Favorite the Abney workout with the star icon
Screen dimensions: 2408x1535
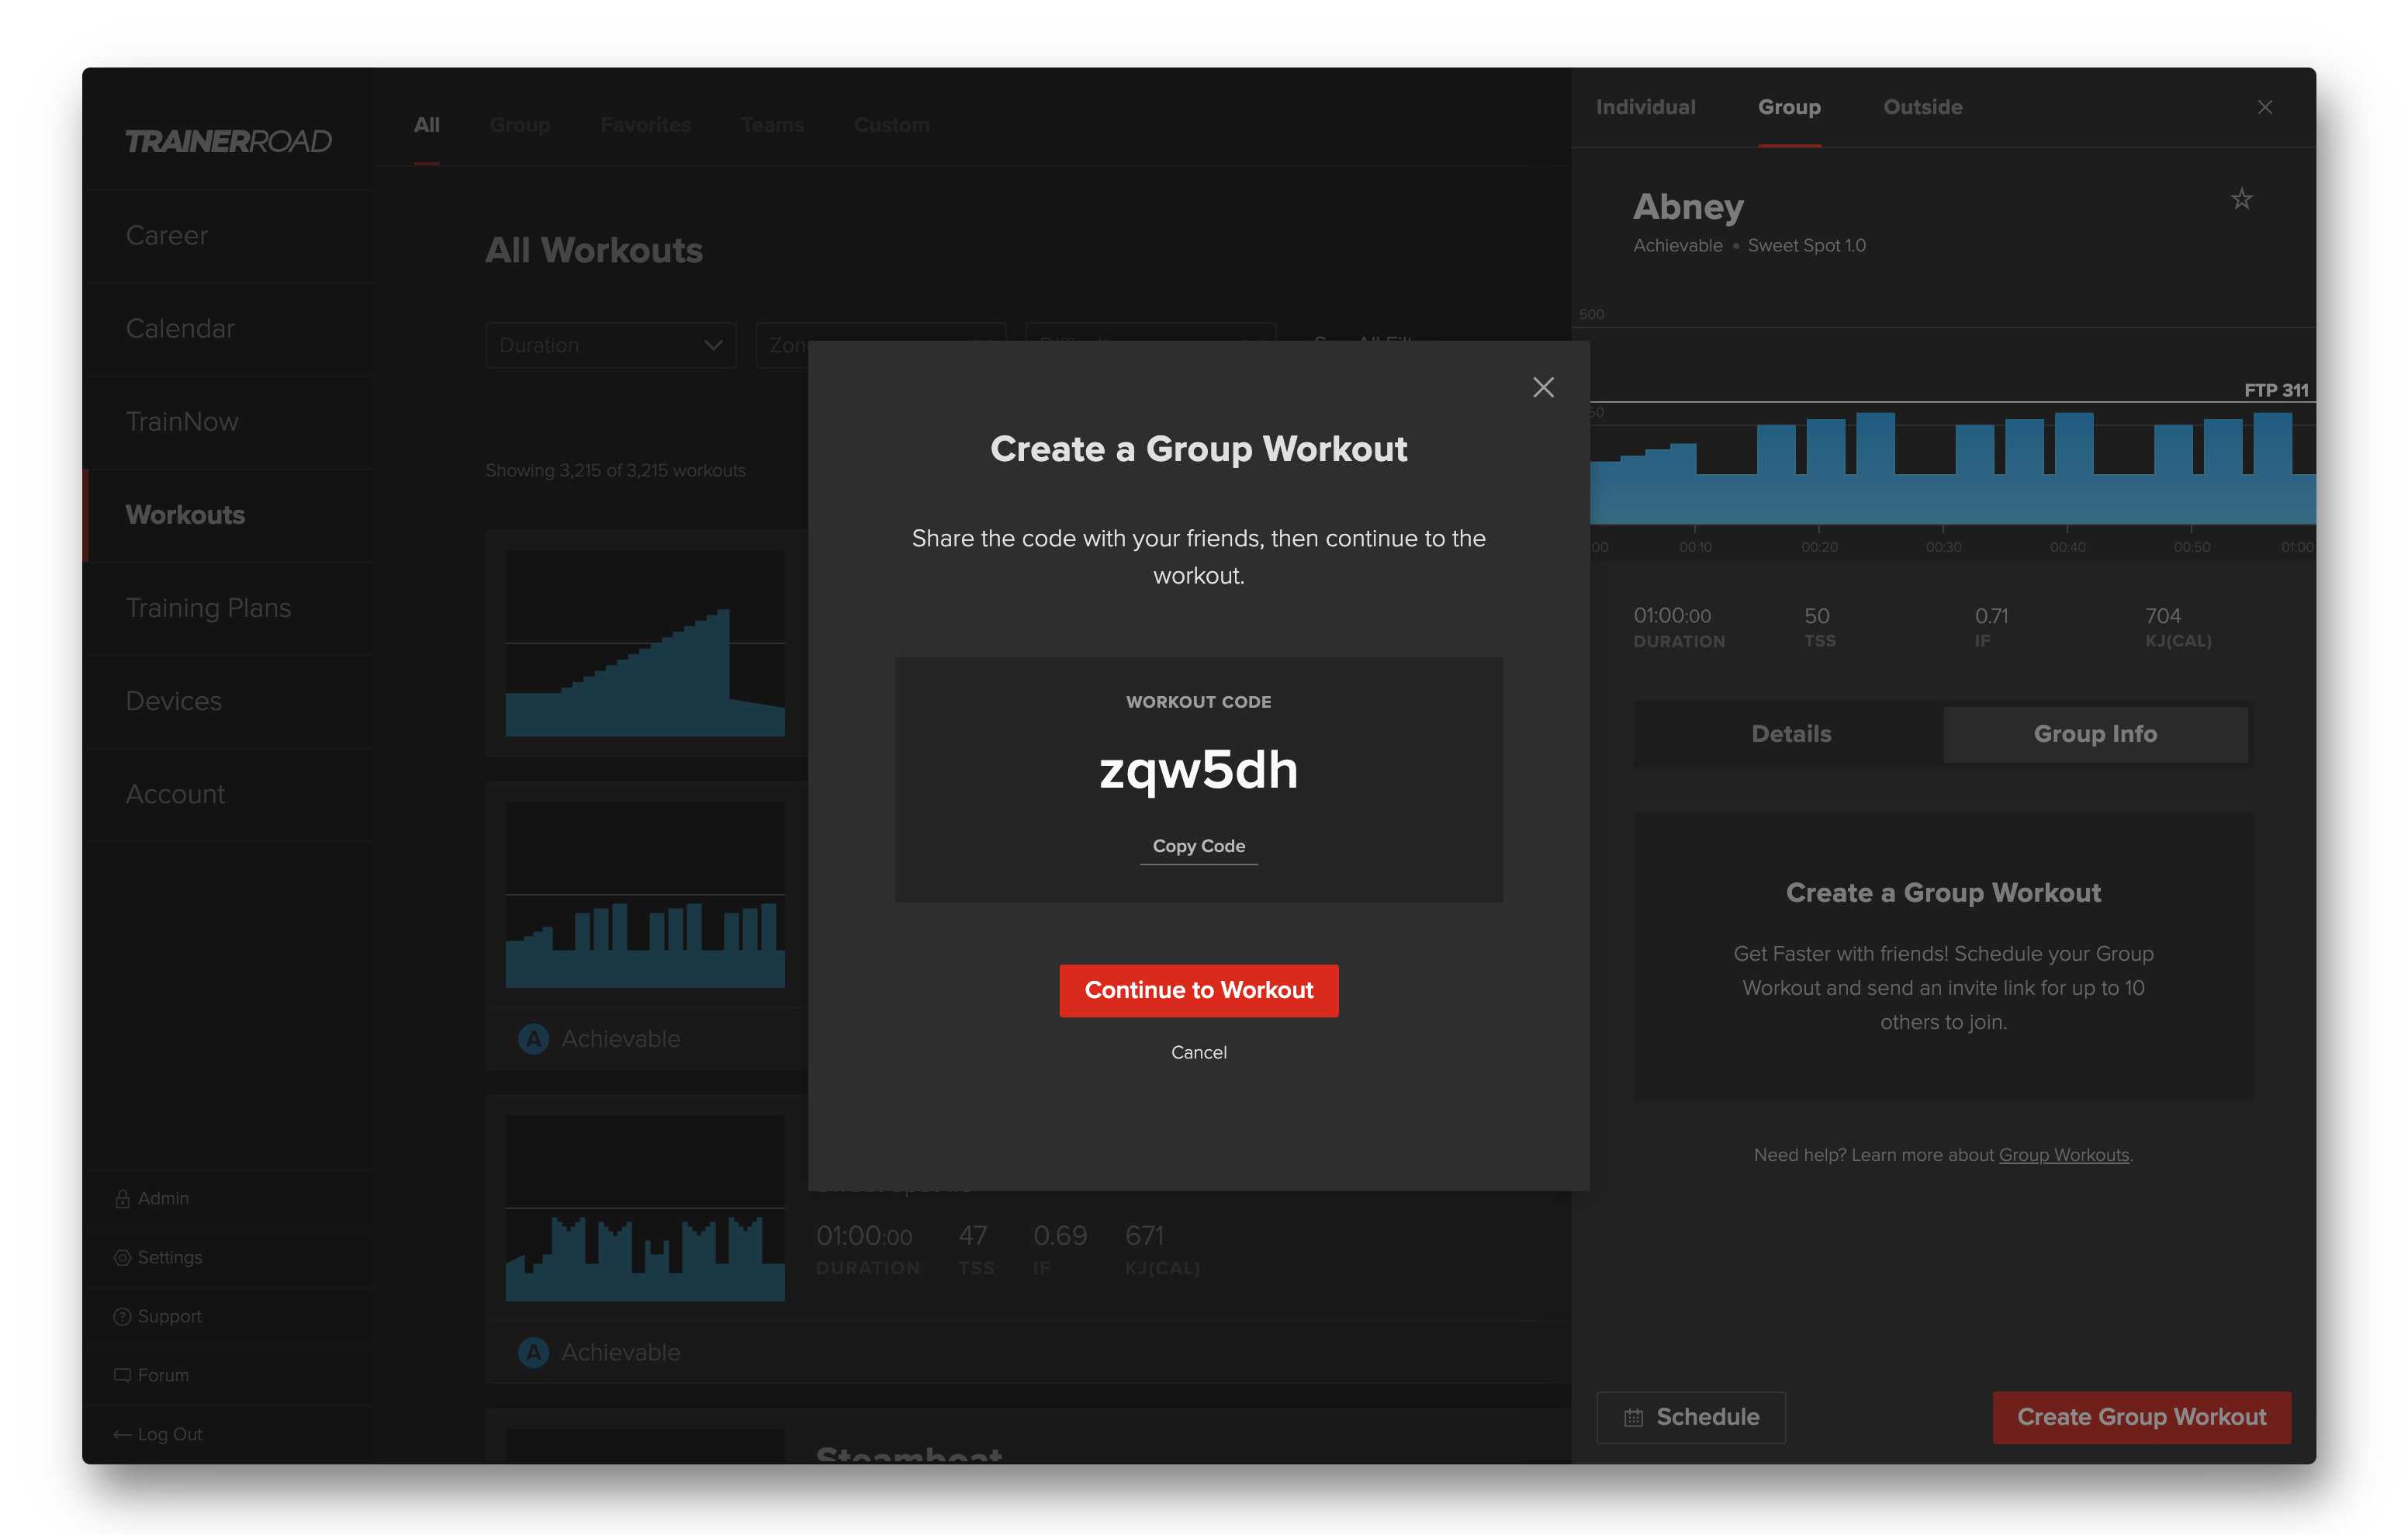2241,199
